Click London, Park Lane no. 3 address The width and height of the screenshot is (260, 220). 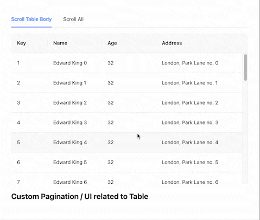(x=190, y=122)
